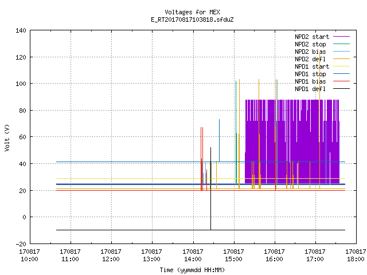Click the green NPD2 stop spike near 15:00
The image size is (367, 275).
[236, 132]
